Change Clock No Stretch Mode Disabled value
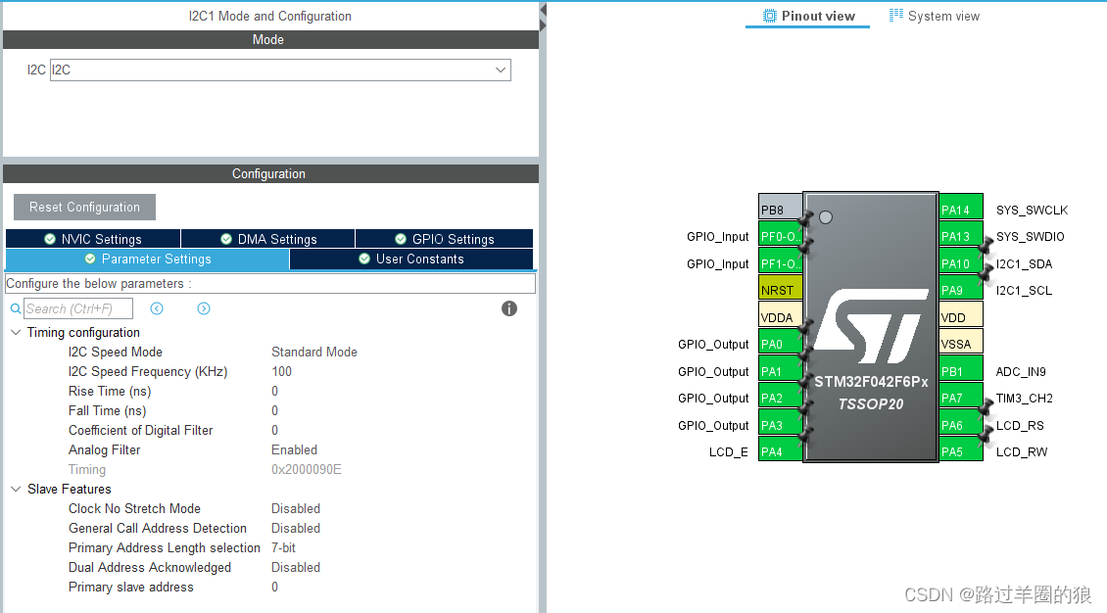This screenshot has width=1107, height=613. click(x=296, y=508)
